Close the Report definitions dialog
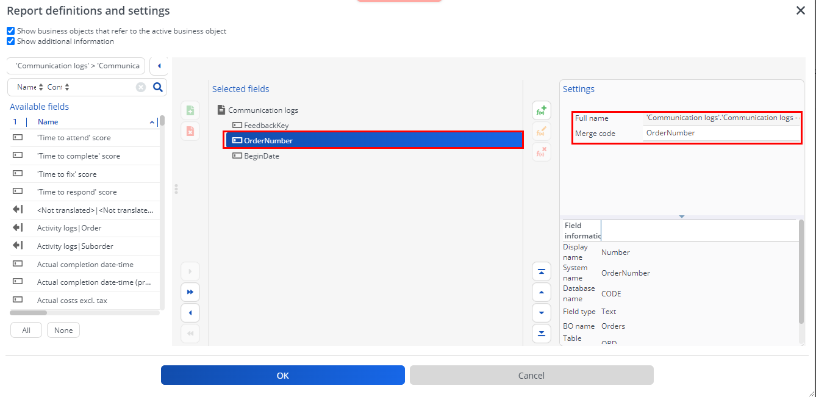This screenshot has width=816, height=397. point(801,10)
